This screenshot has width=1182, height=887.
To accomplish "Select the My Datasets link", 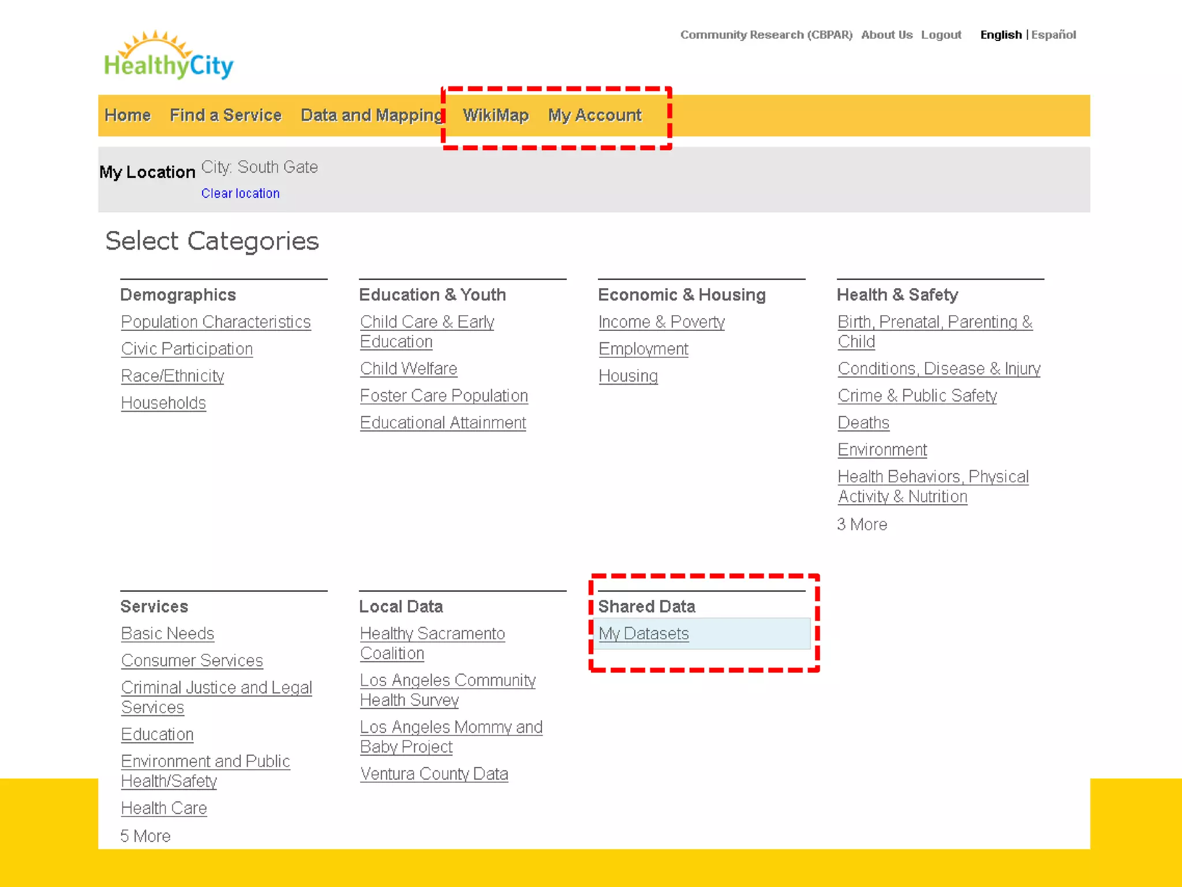I will [644, 633].
